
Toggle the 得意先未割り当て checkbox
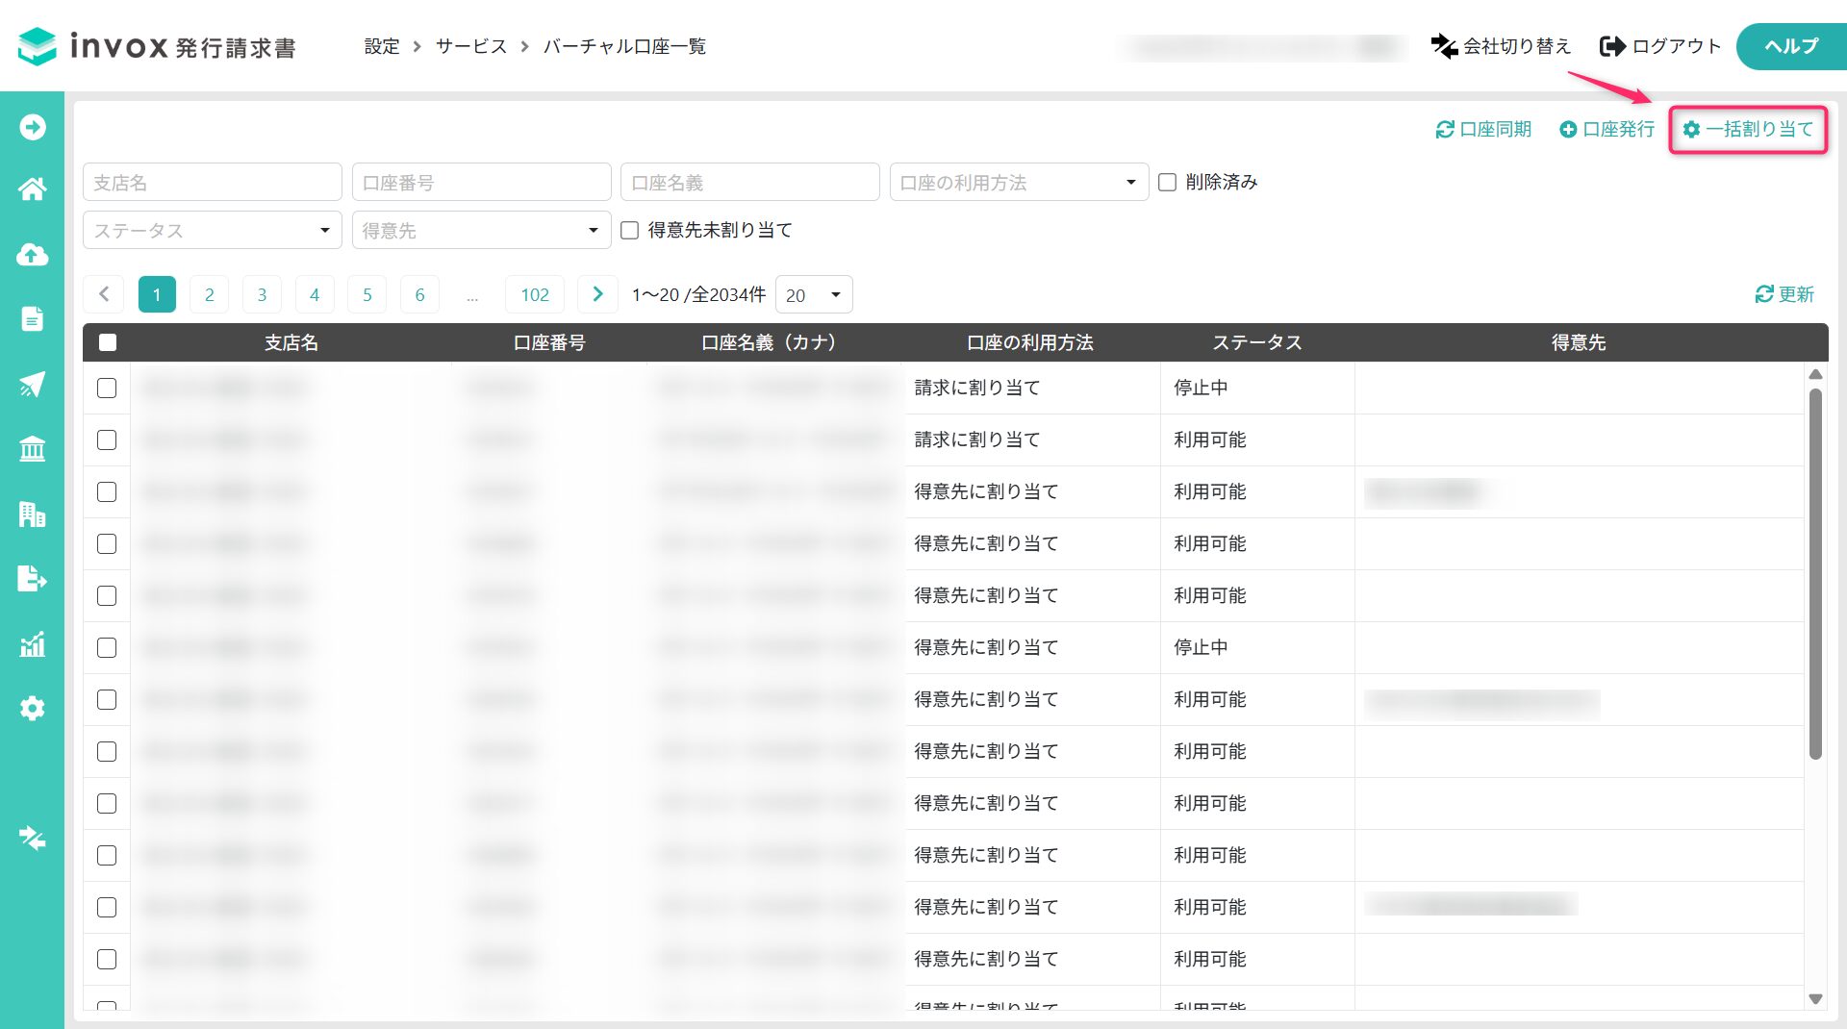pos(629,230)
